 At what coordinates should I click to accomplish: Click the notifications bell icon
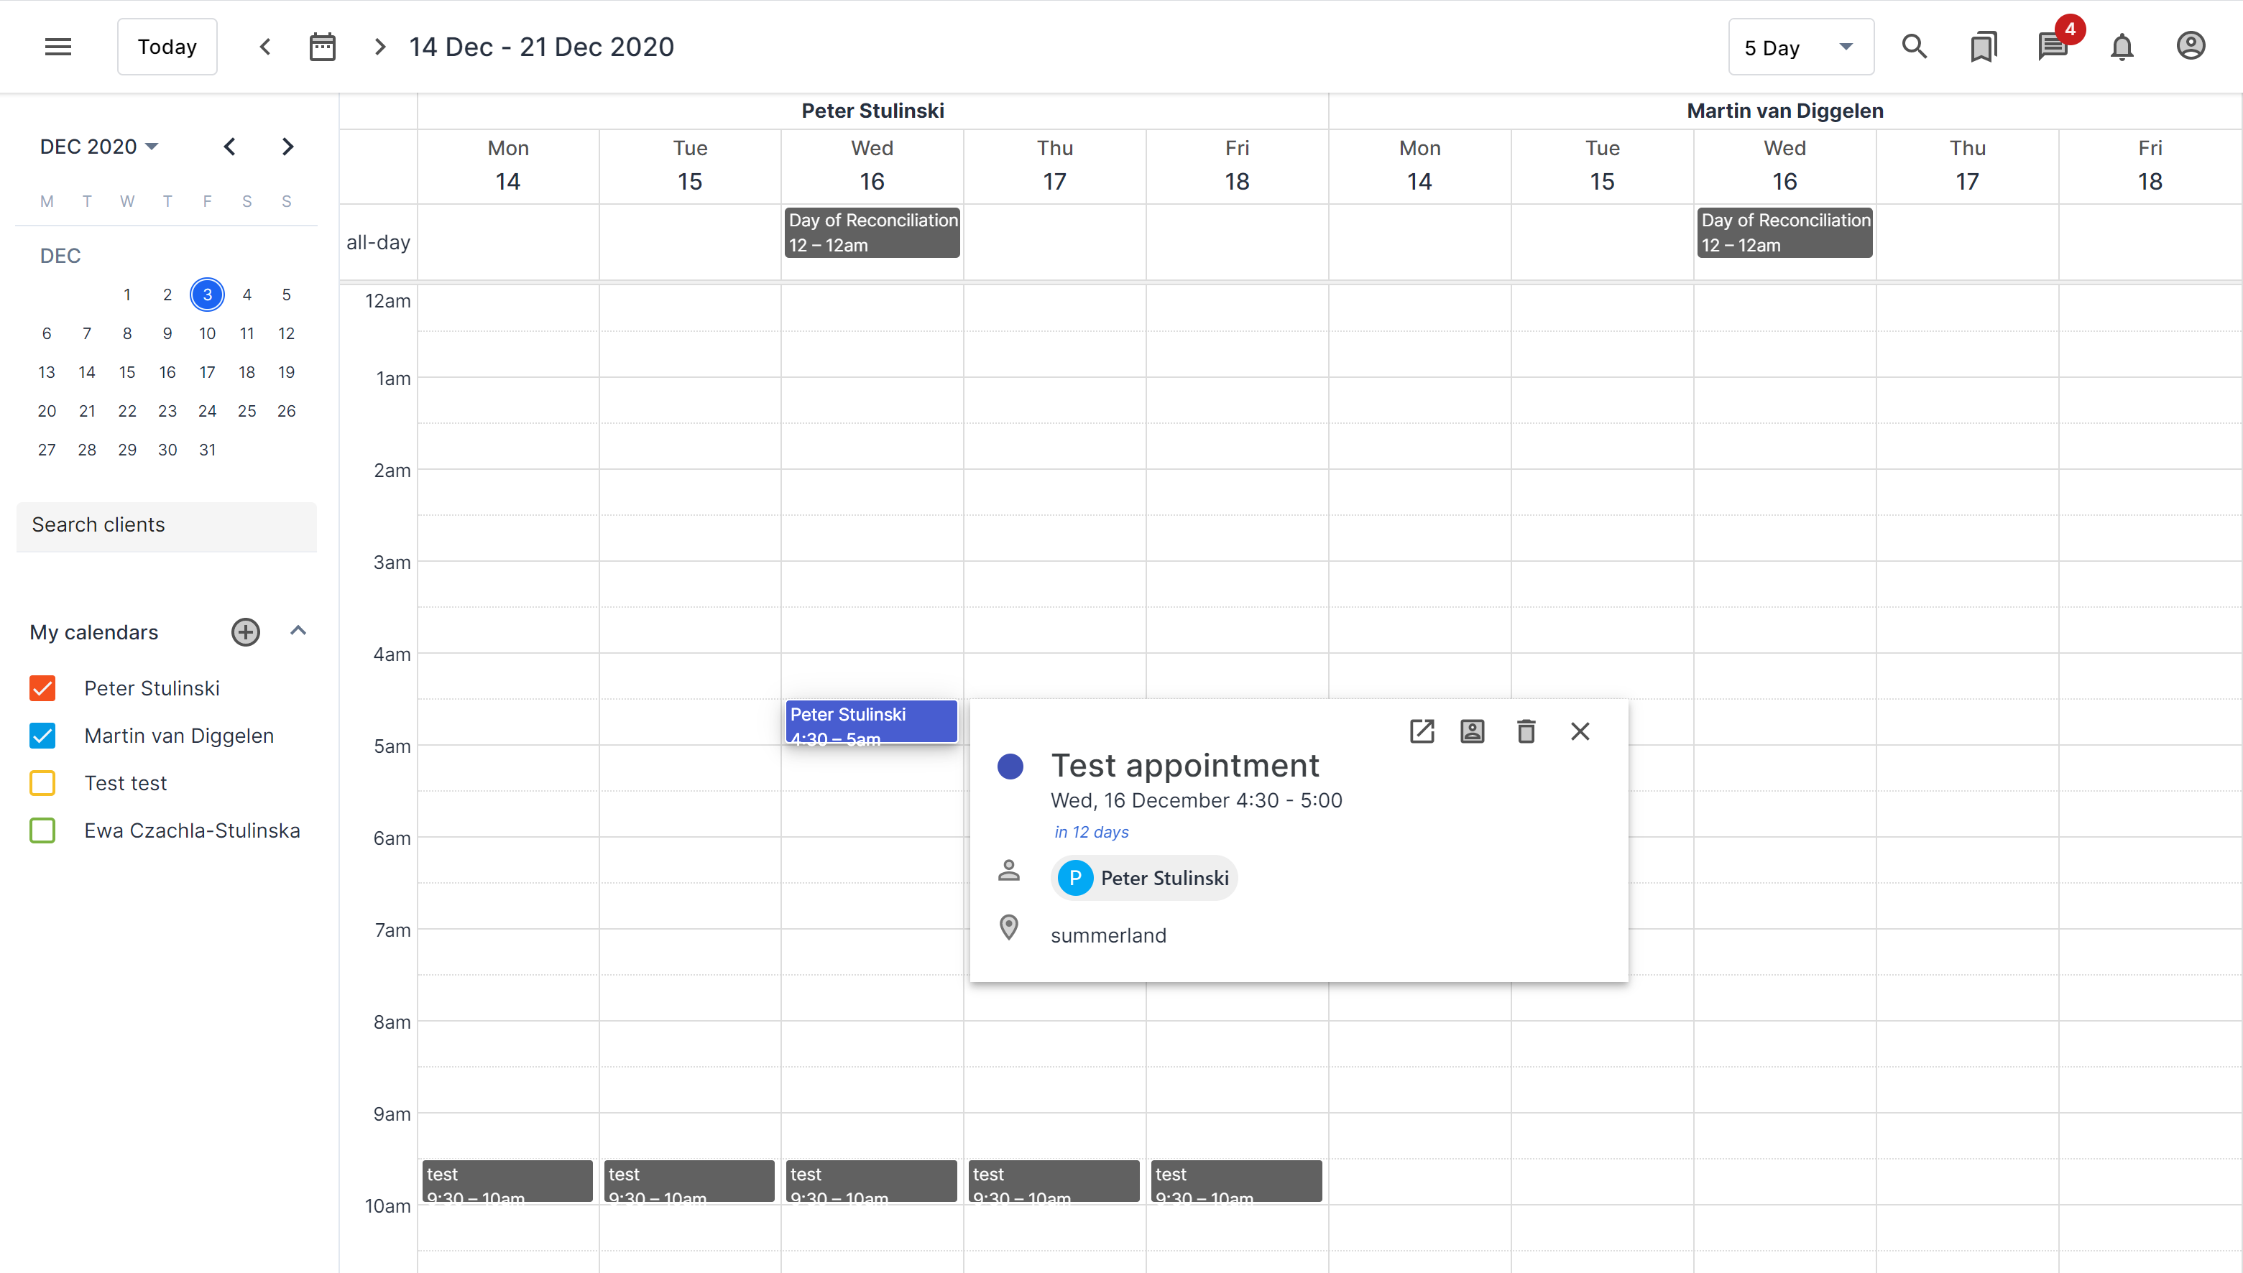pyautogui.click(x=2122, y=47)
